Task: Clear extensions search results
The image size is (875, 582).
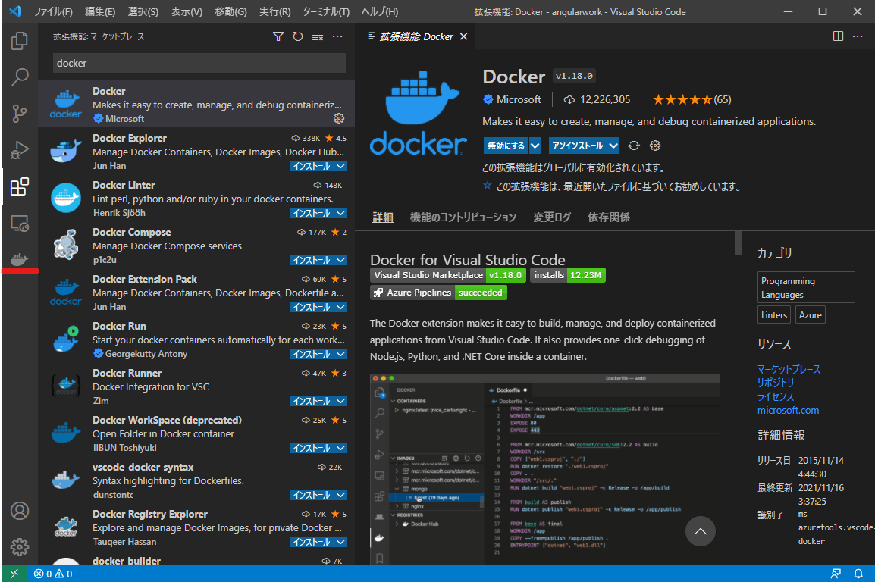Action: [318, 36]
